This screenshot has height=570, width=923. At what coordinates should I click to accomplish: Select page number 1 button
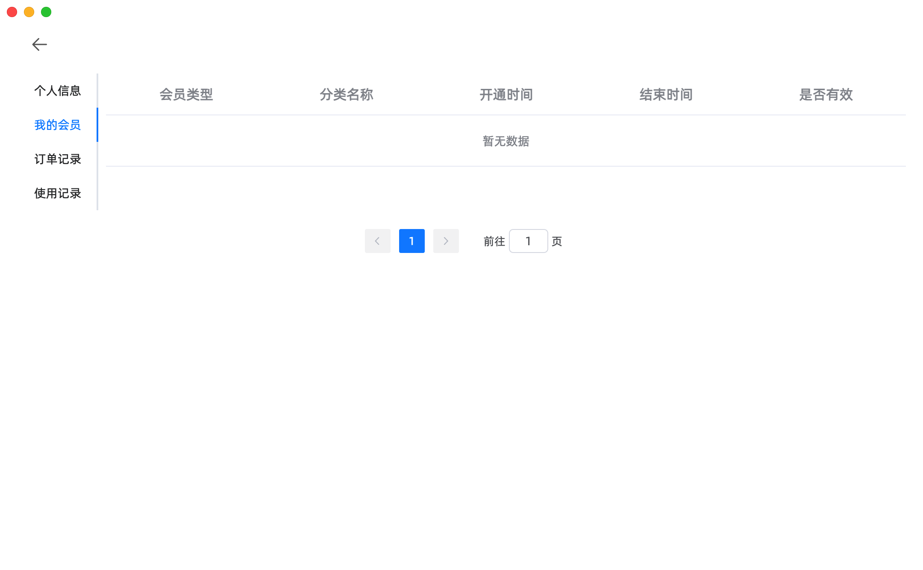tap(412, 241)
